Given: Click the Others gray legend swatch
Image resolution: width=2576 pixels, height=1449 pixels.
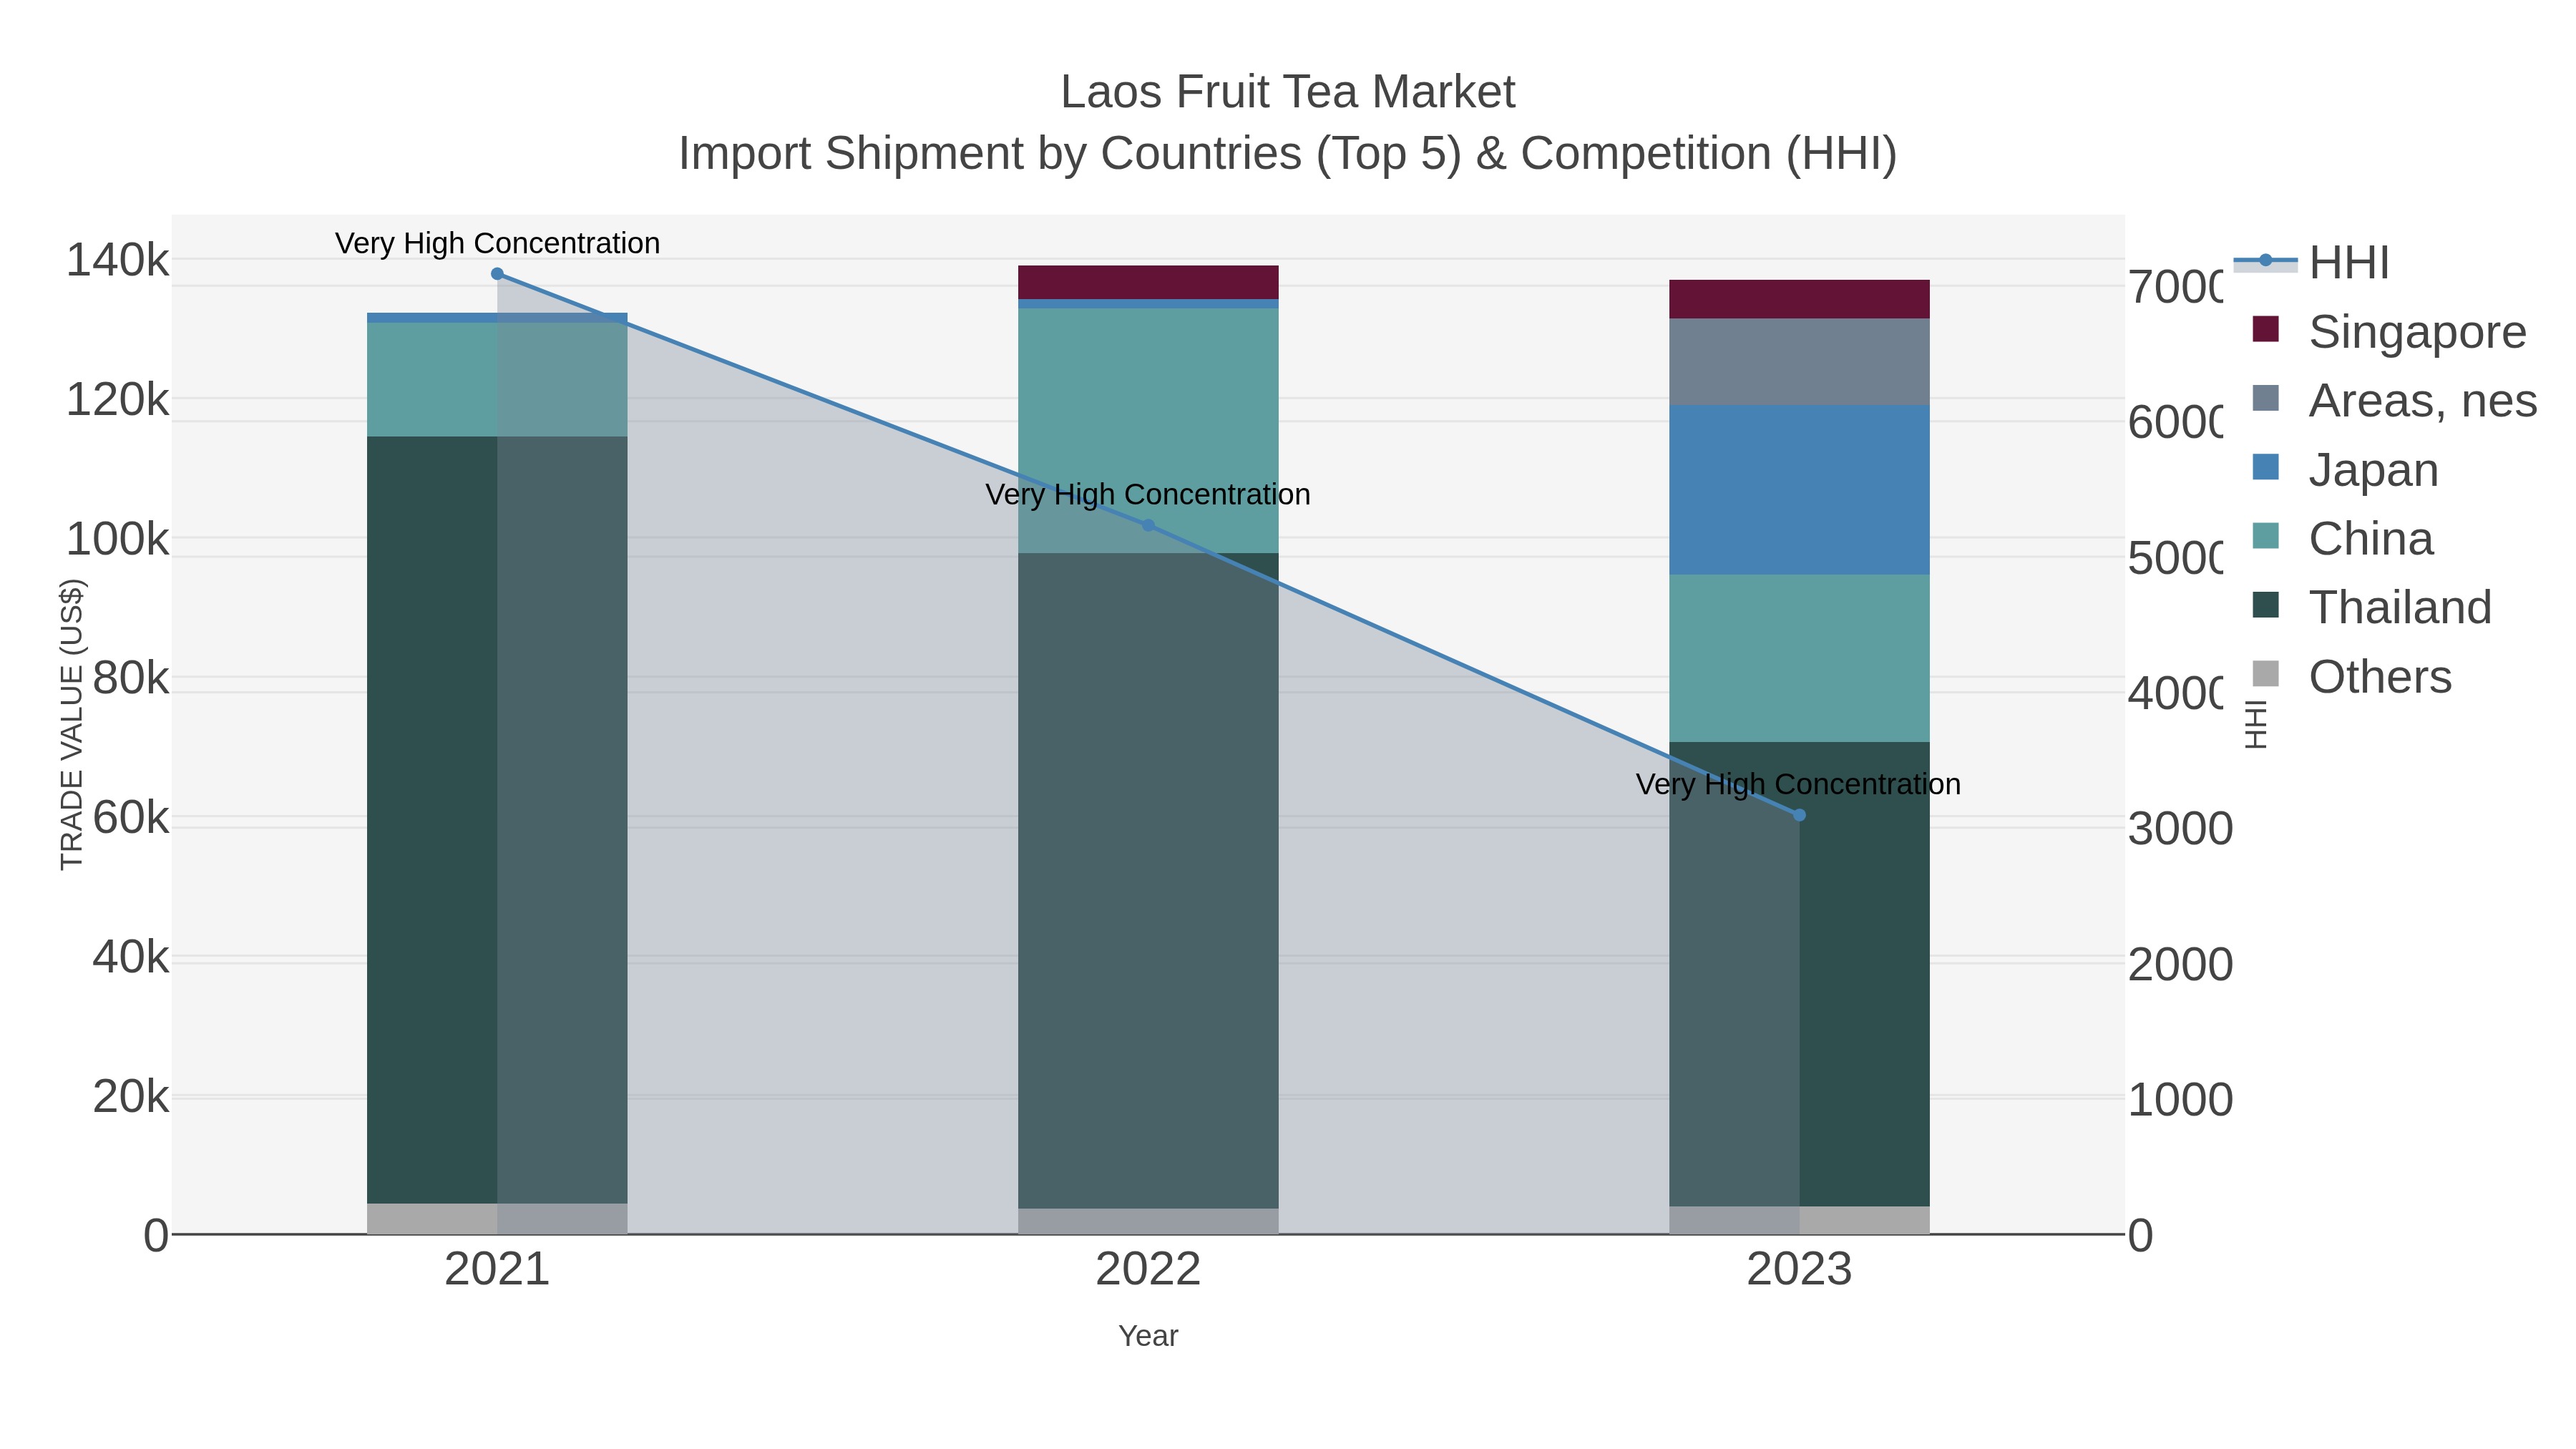Looking at the screenshot, I should pyautogui.click(x=2265, y=674).
